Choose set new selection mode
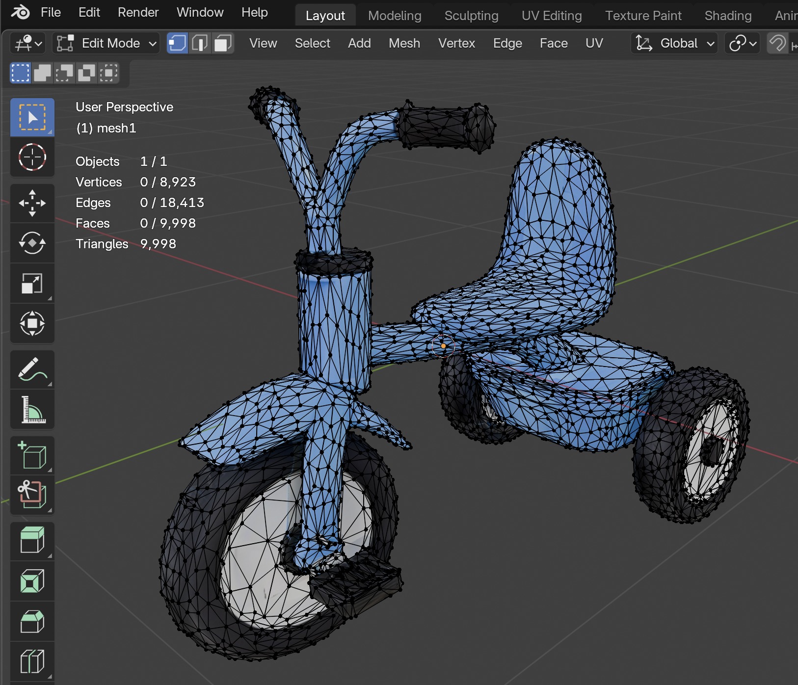 tap(20, 73)
